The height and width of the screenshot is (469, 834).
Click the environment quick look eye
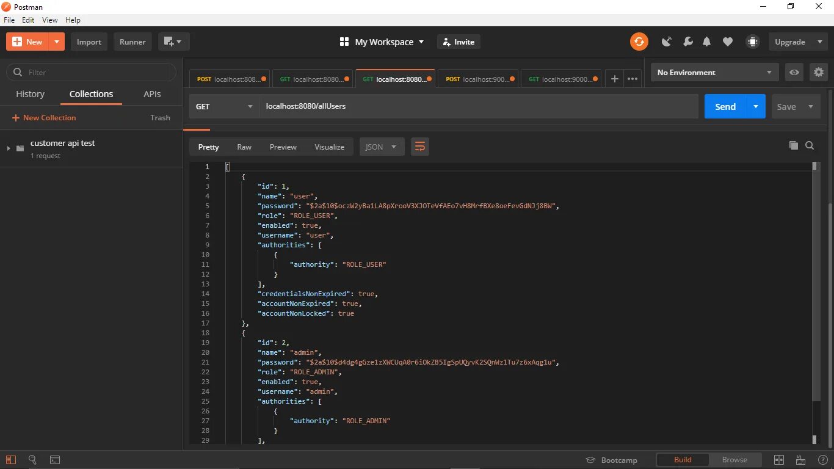point(794,72)
